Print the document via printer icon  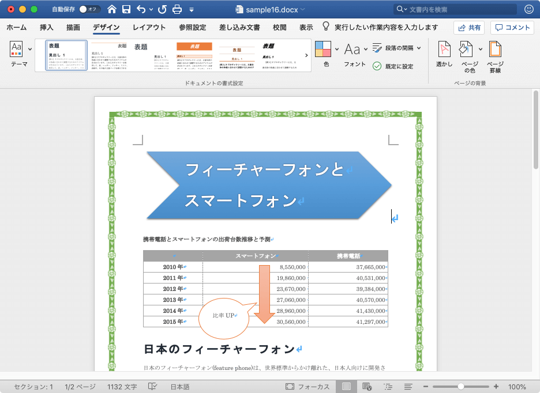click(177, 9)
